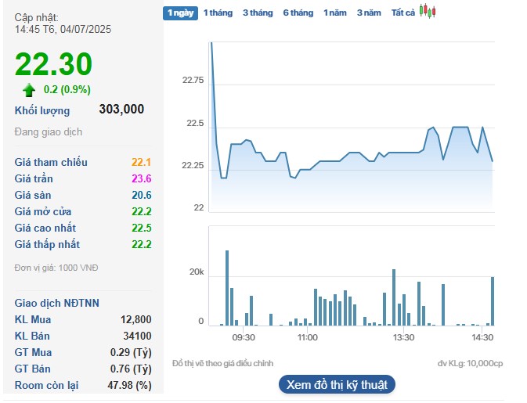Click the candlestick chart icon
The image size is (527, 403).
point(428,12)
